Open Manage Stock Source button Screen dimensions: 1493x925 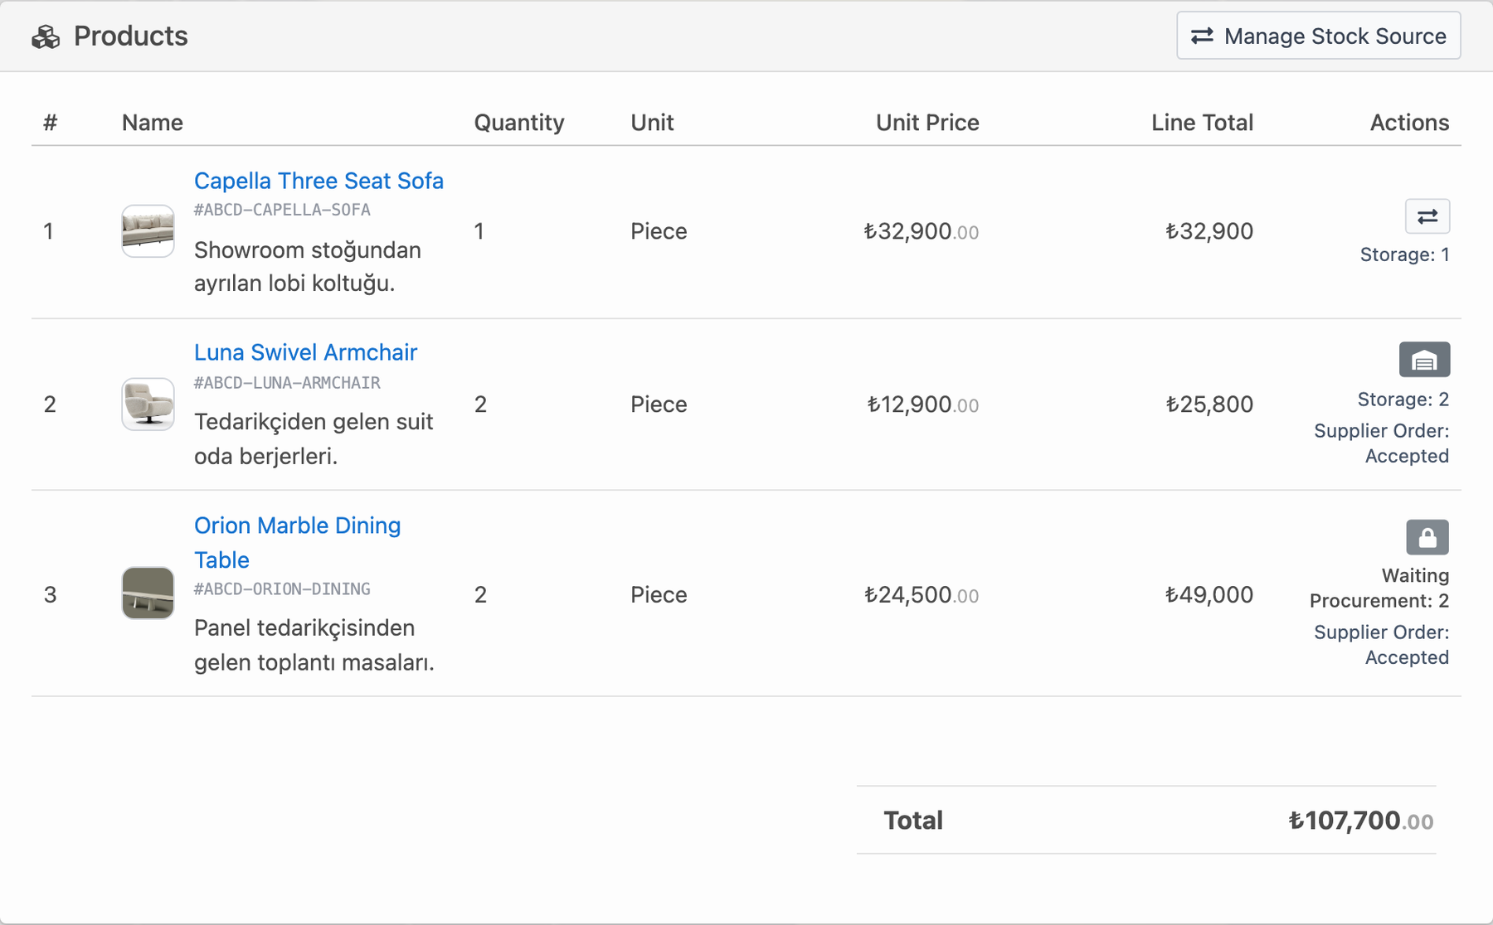click(x=1318, y=36)
